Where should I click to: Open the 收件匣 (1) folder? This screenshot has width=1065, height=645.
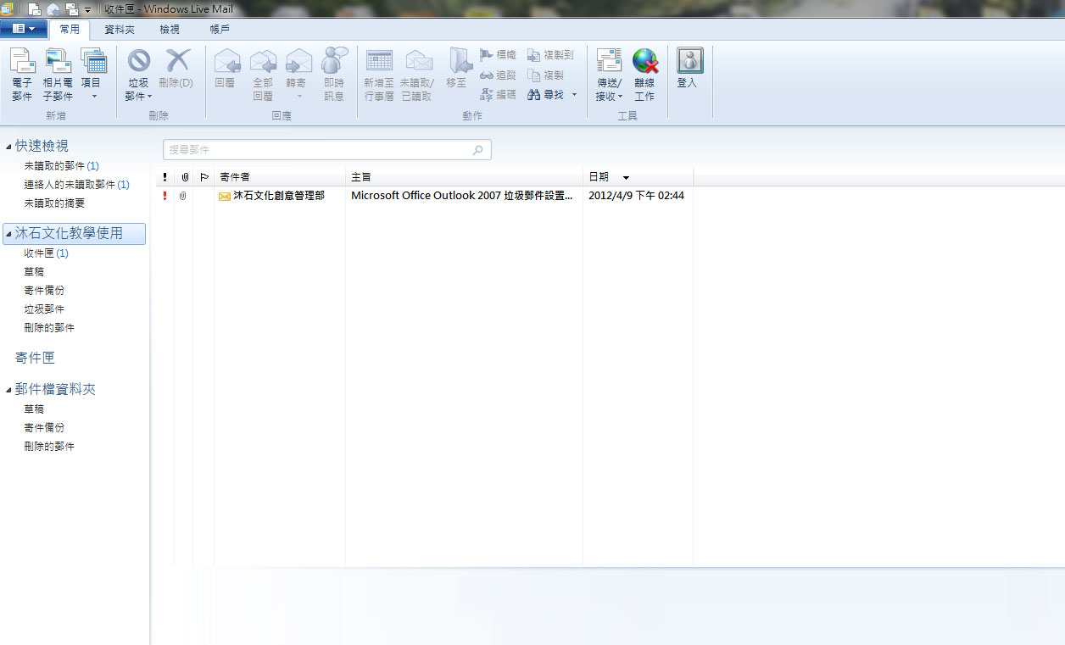pyautogui.click(x=46, y=253)
